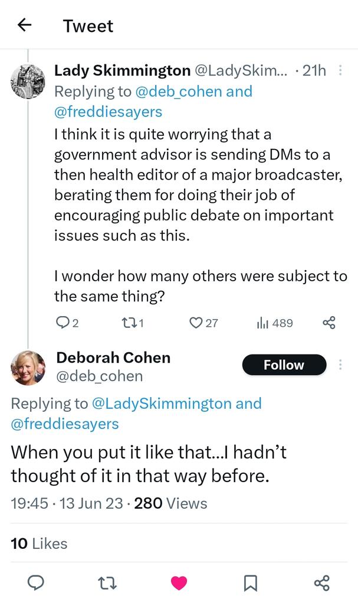This screenshot has width=358, height=605.
Task: Bookmark Deborah Cohen's tweet
Action: pyautogui.click(x=250, y=583)
